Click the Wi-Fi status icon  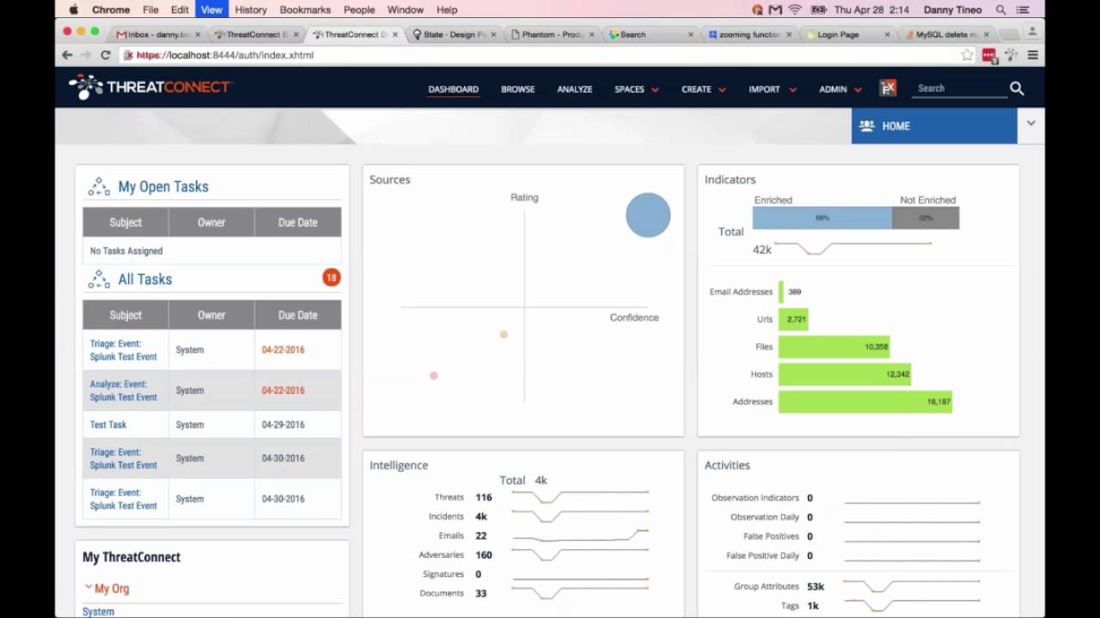coord(795,10)
